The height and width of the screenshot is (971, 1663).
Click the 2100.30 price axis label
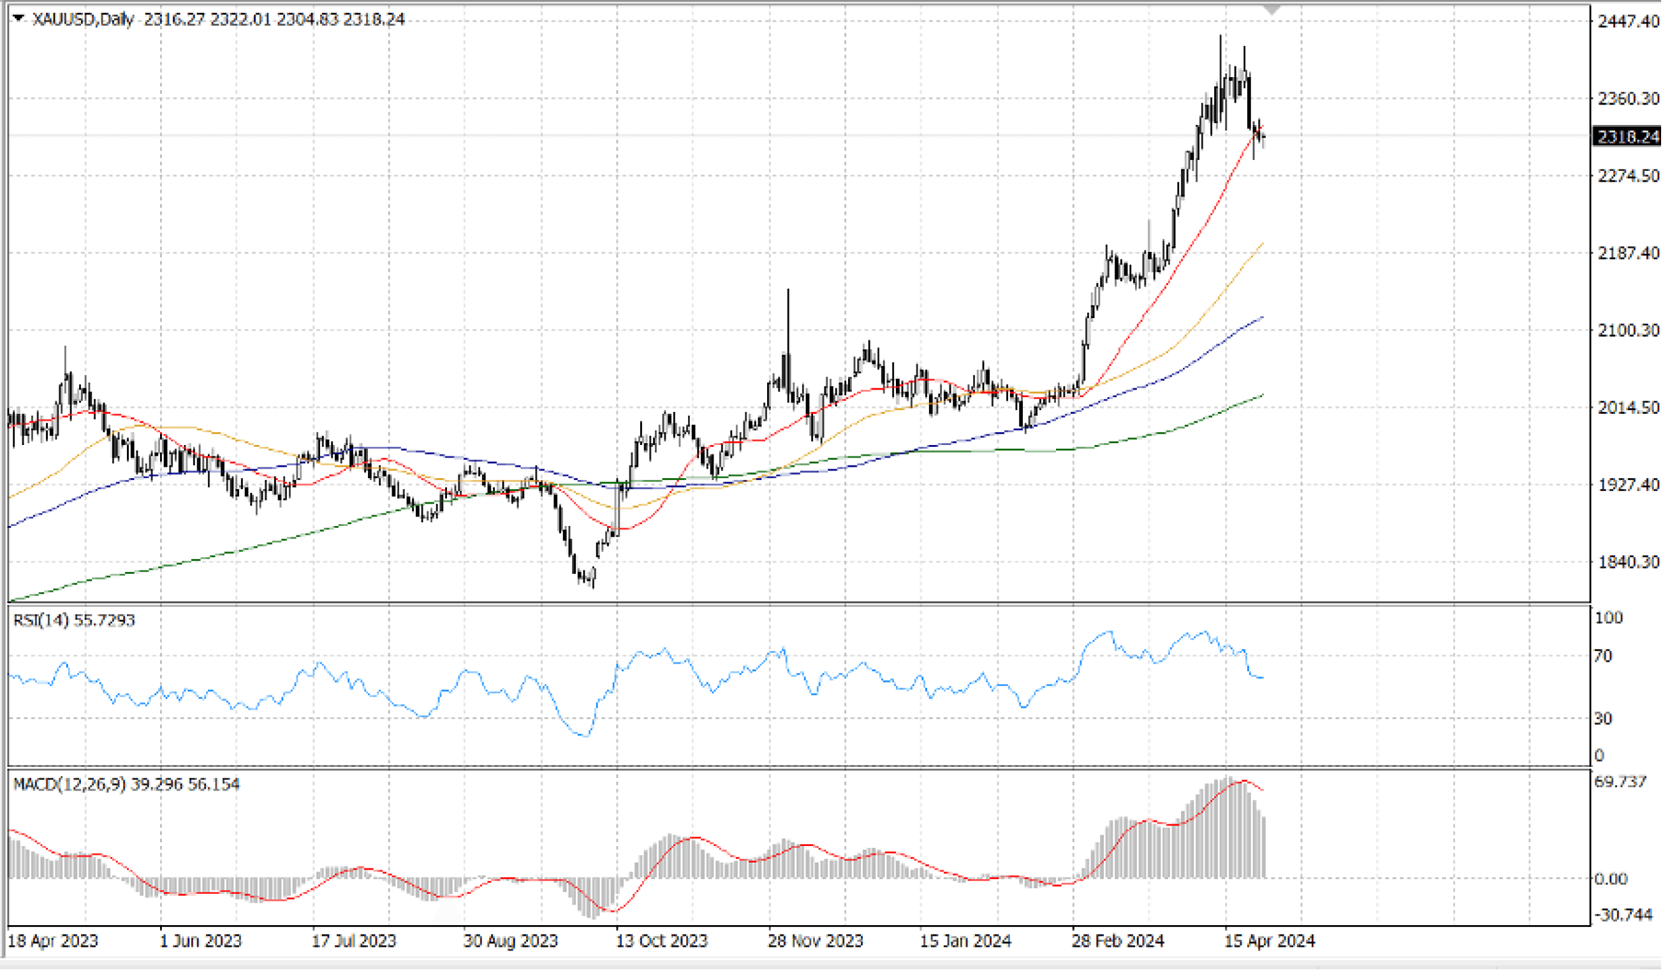point(1627,330)
